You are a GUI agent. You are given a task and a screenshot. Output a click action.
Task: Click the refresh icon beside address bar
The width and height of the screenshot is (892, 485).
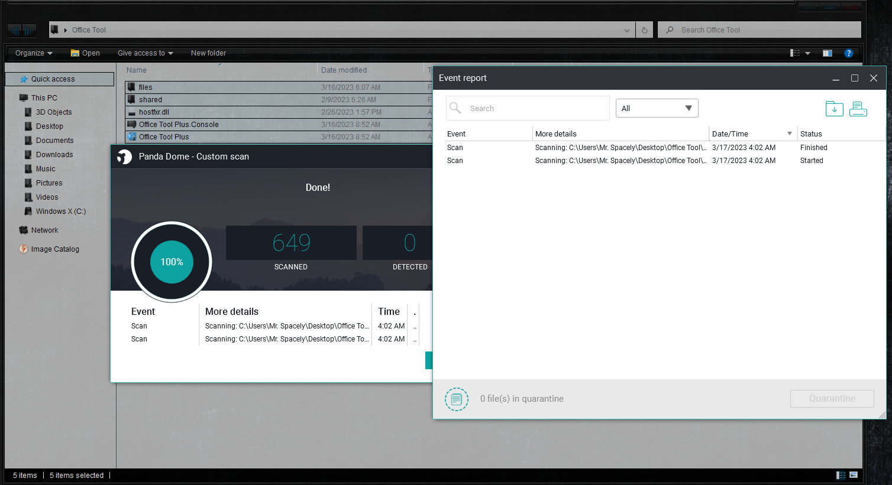(x=645, y=30)
